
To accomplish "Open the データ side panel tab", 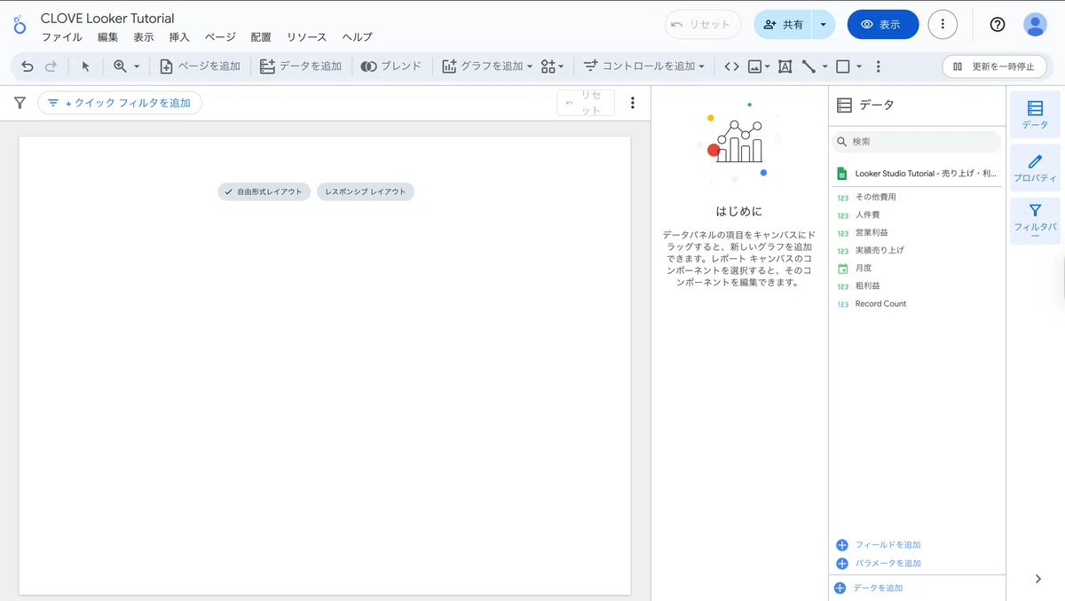I will coord(1035,115).
